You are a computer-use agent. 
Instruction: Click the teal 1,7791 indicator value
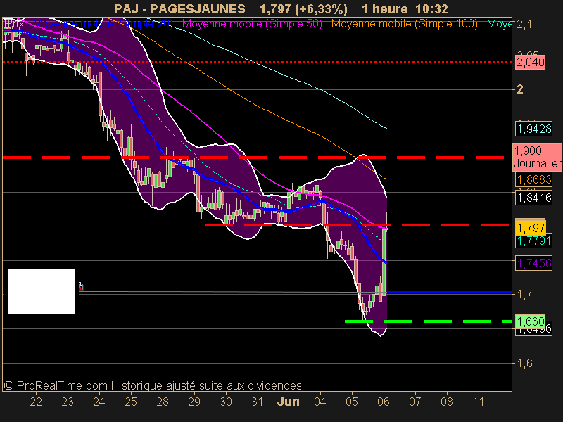534,241
